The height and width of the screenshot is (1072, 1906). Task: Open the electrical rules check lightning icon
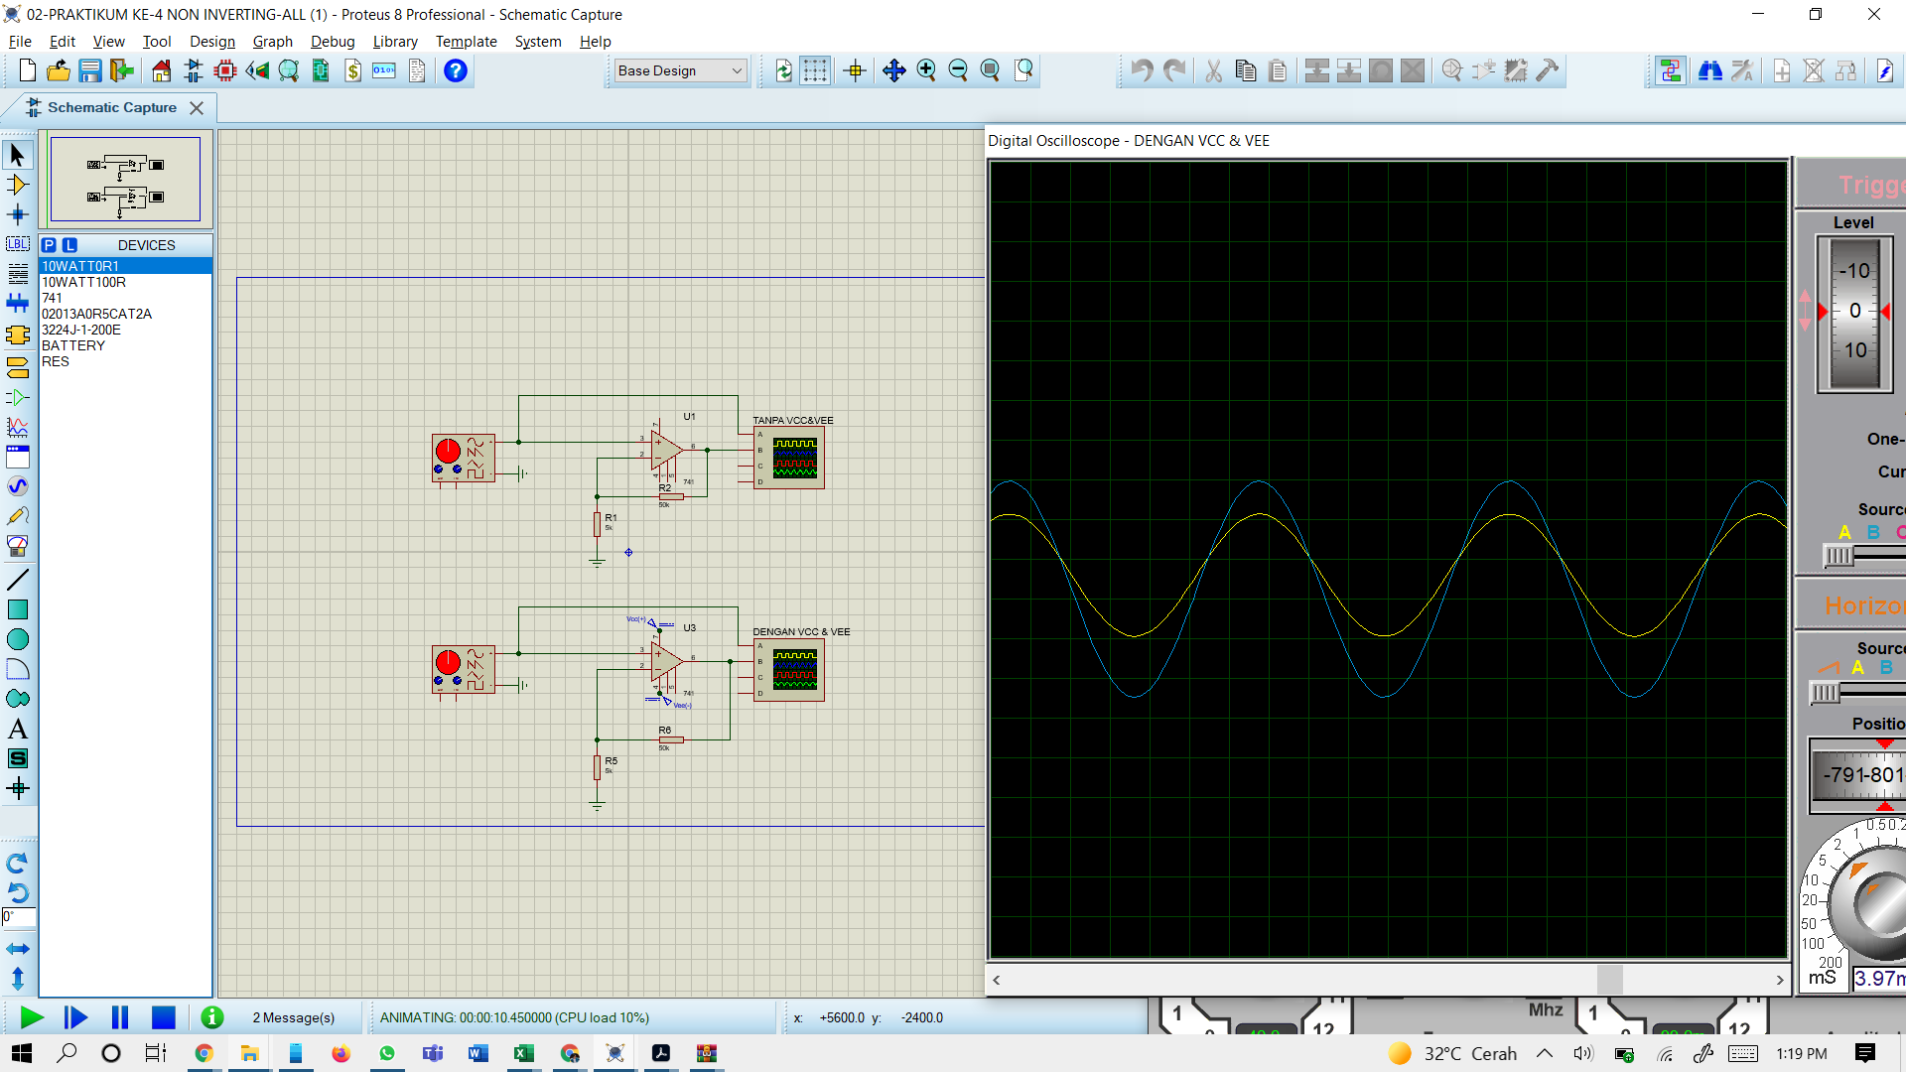click(x=1885, y=70)
